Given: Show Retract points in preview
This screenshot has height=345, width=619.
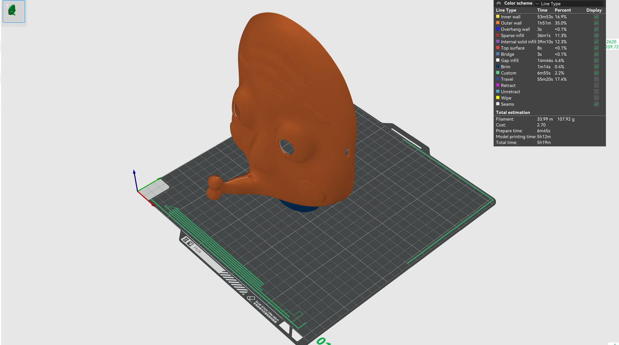Looking at the screenshot, I should pyautogui.click(x=596, y=86).
